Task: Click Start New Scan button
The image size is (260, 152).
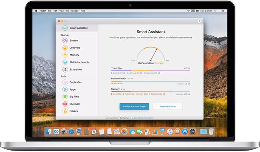Action: 167,107
